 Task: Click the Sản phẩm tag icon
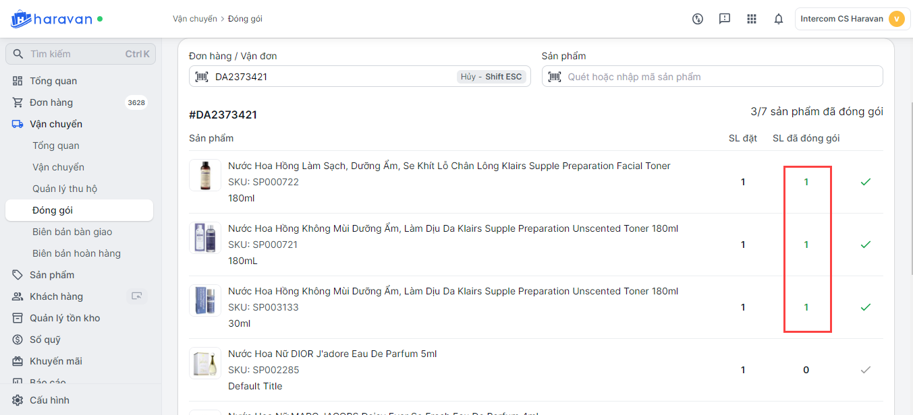[x=18, y=275]
